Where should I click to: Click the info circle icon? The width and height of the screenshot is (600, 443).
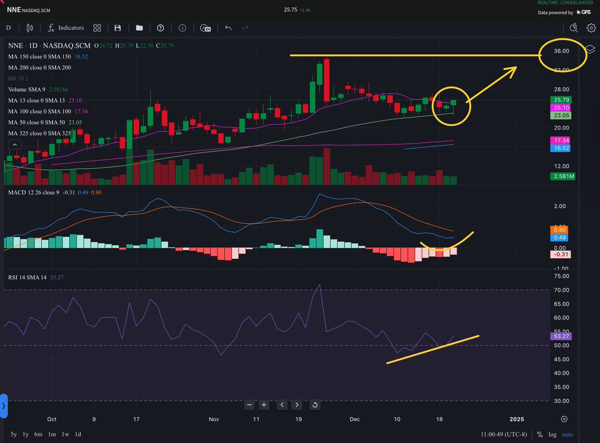pos(182,28)
